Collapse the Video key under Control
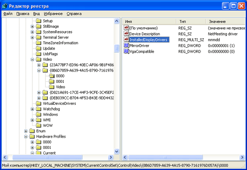This screenshot has width=247, height=170. pyautogui.click(x=32, y=59)
